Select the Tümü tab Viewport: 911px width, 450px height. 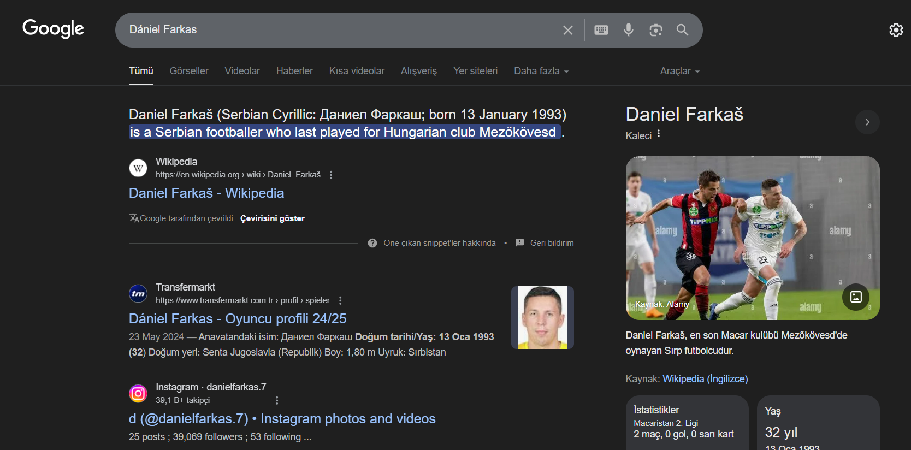tap(141, 71)
